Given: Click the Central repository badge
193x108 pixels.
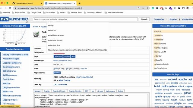Looking at the screenshot, I should click(57, 73).
